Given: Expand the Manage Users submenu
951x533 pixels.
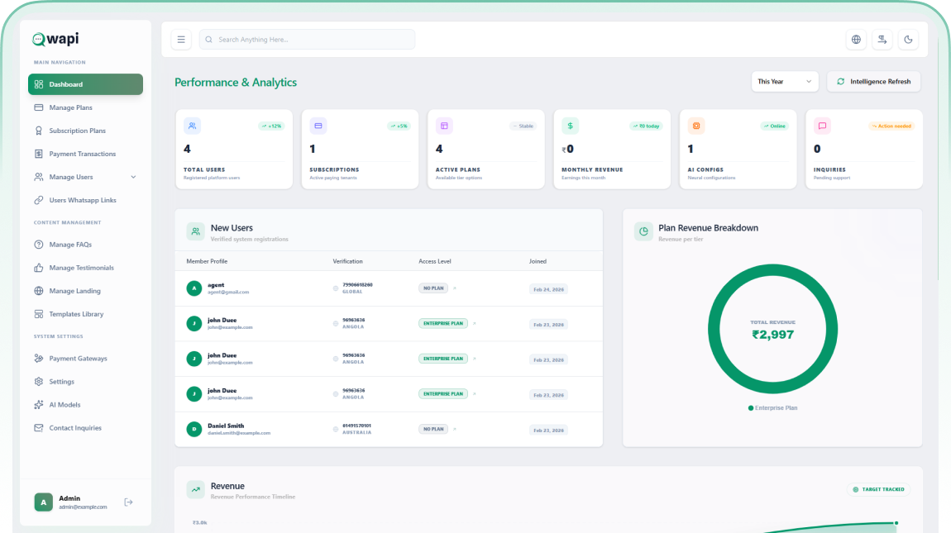Looking at the screenshot, I should pos(133,177).
